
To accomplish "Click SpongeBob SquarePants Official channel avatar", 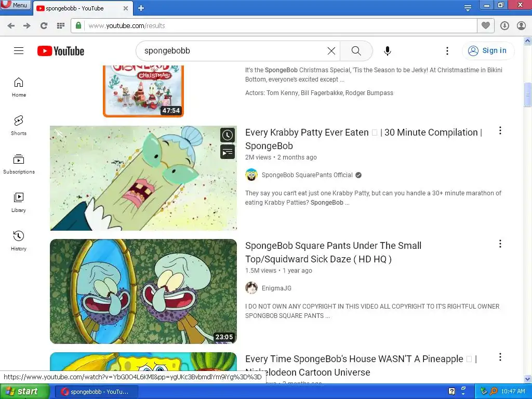I will click(x=251, y=175).
